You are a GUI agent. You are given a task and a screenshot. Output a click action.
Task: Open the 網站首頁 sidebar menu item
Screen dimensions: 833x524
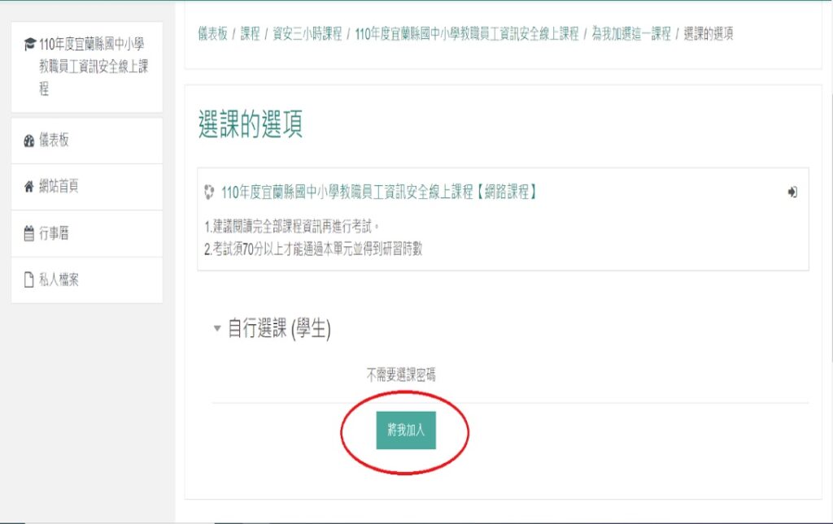(x=86, y=187)
